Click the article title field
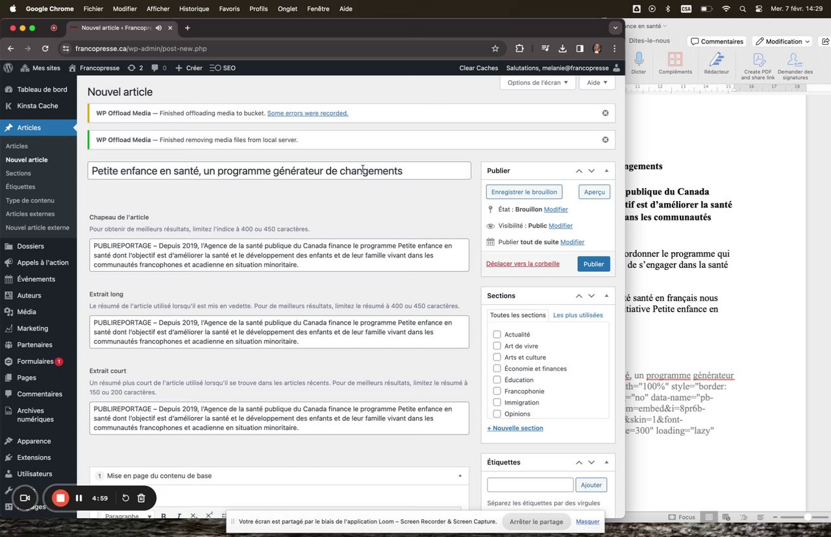Viewport: 831px width, 537px height. (x=279, y=171)
